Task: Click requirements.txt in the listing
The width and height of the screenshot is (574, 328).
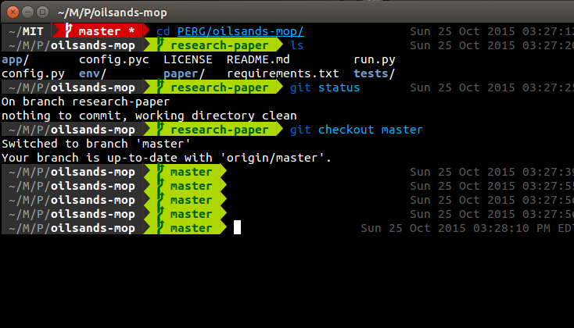Action: tap(283, 73)
